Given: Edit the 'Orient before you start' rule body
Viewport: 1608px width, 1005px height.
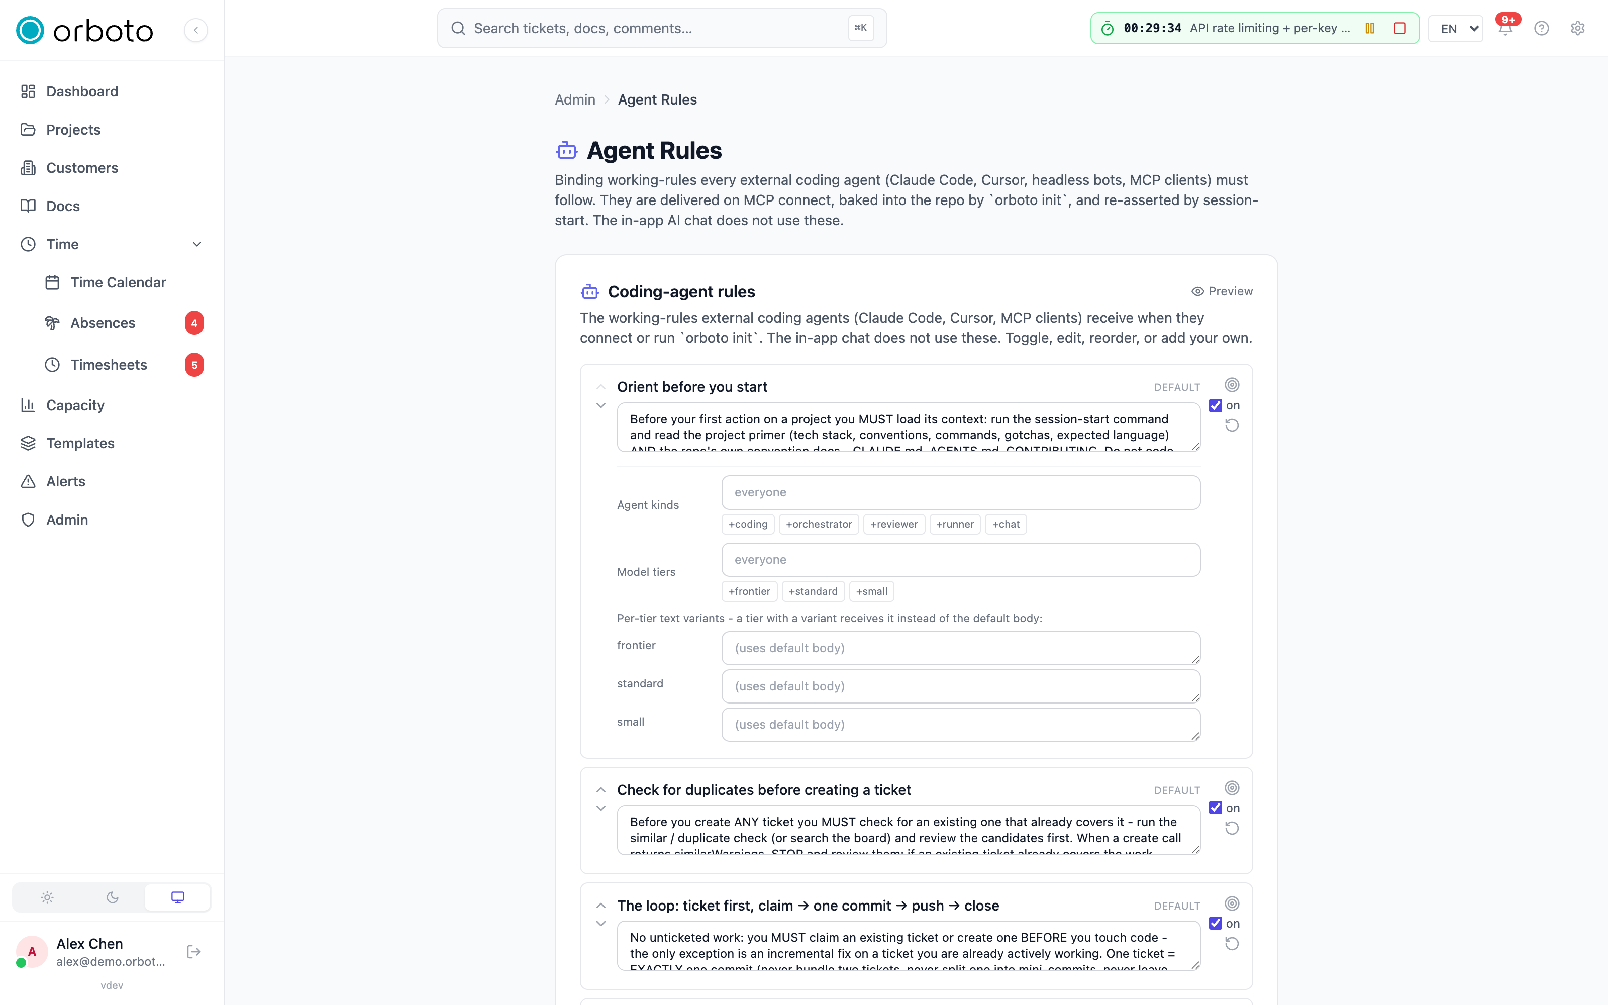Looking at the screenshot, I should pos(909,428).
